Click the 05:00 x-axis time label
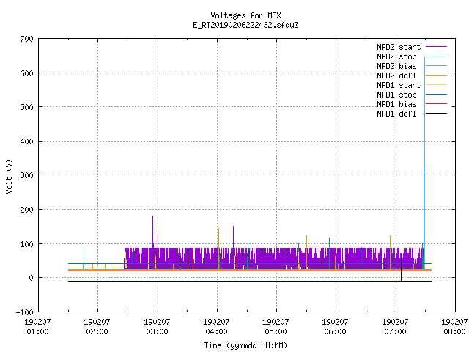The width and height of the screenshot is (469, 352). [276, 331]
